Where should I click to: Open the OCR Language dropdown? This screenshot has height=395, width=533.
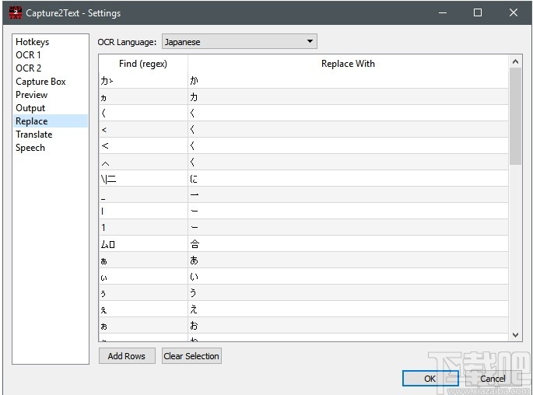(x=239, y=42)
